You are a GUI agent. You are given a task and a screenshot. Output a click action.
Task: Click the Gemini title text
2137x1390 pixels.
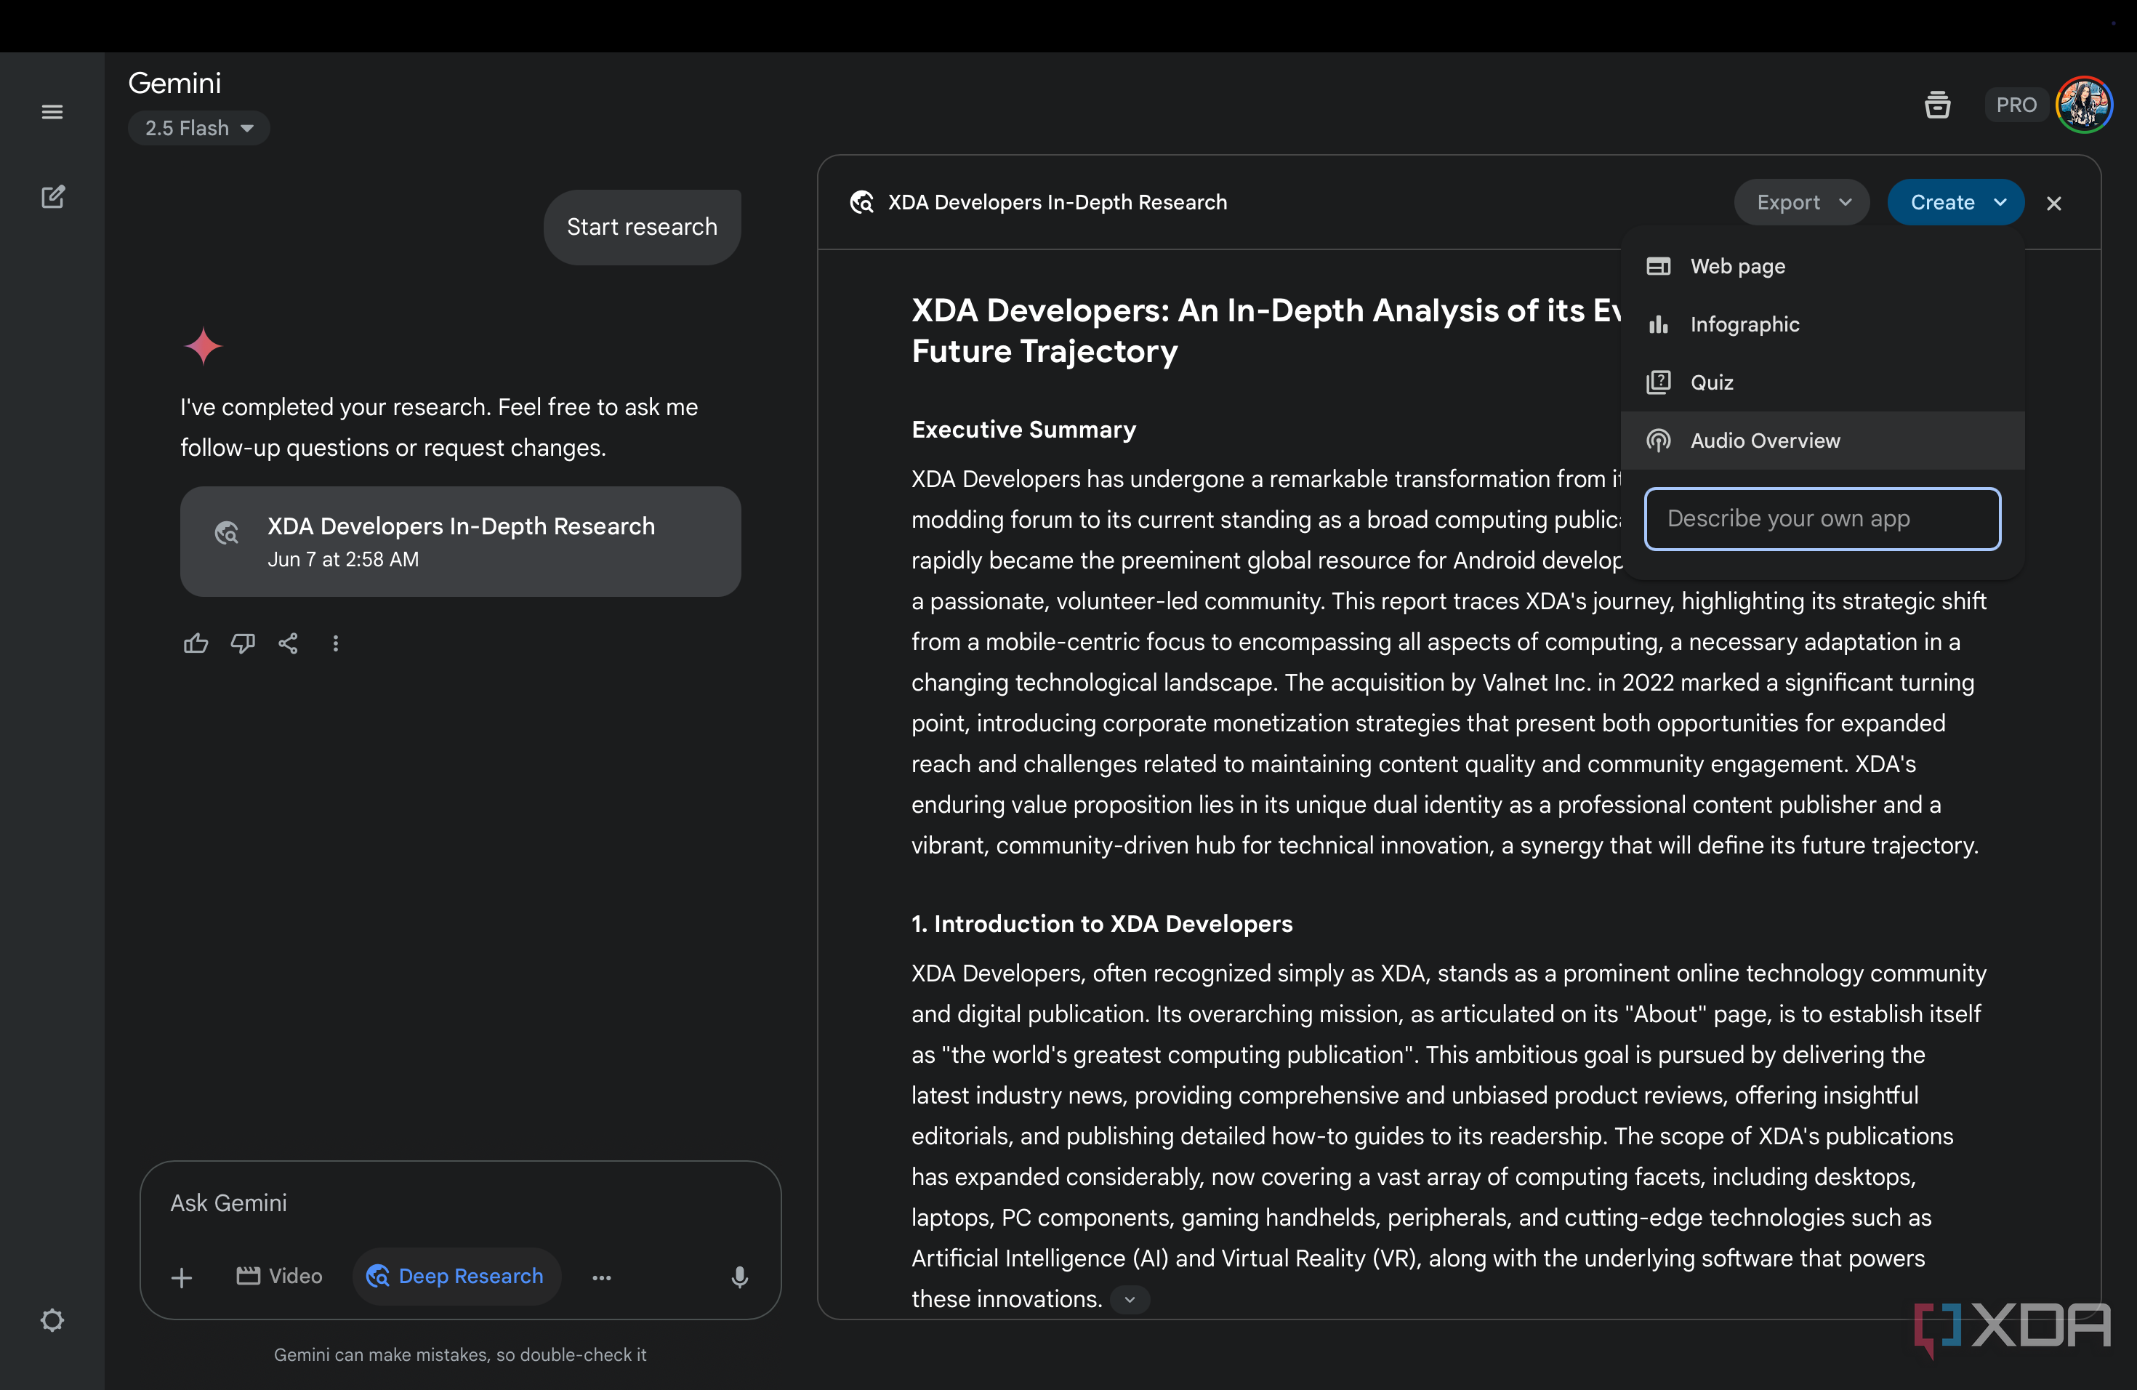(174, 84)
